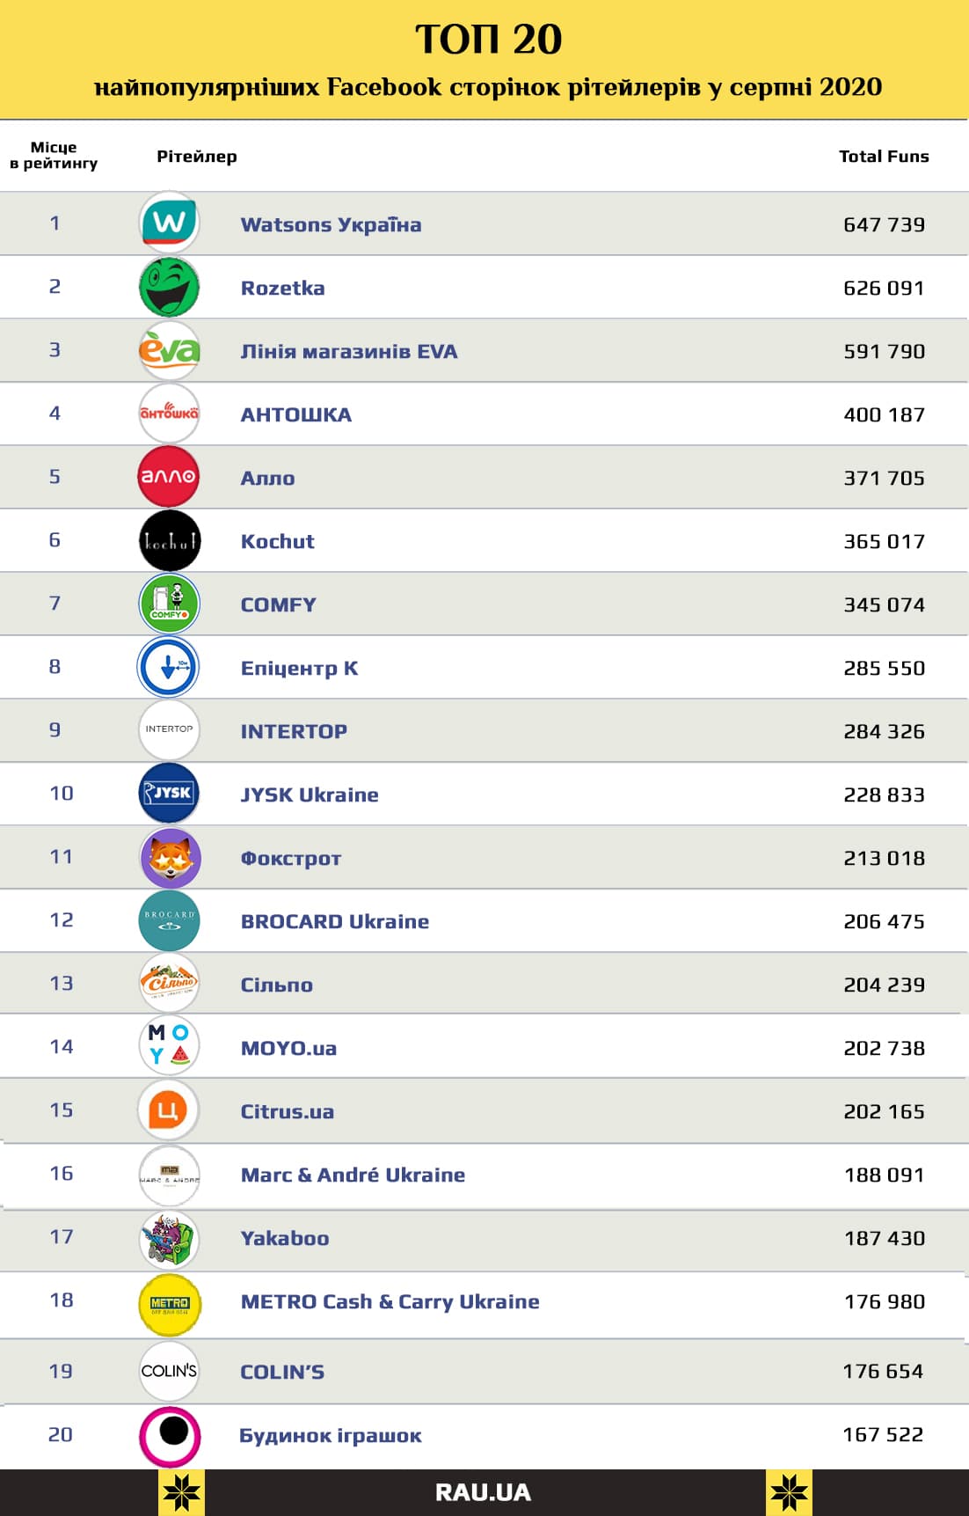
Task: Click the green Rozetka smiley logo
Action: (x=169, y=287)
